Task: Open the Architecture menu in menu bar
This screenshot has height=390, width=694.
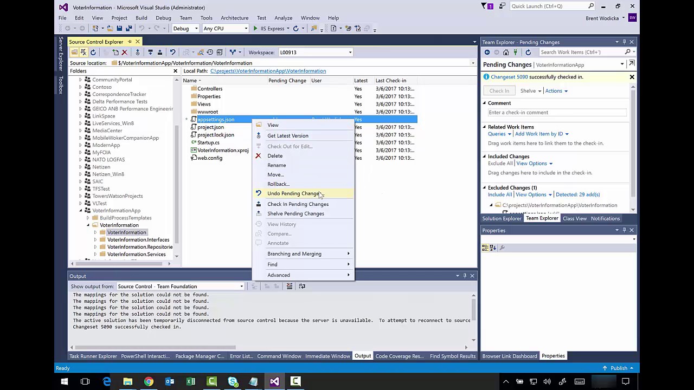Action: tap(235, 18)
